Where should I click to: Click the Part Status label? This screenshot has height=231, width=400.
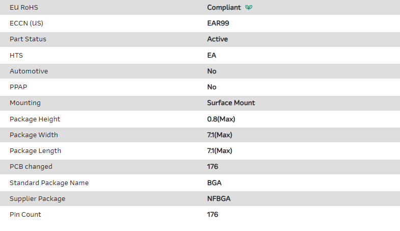point(28,39)
